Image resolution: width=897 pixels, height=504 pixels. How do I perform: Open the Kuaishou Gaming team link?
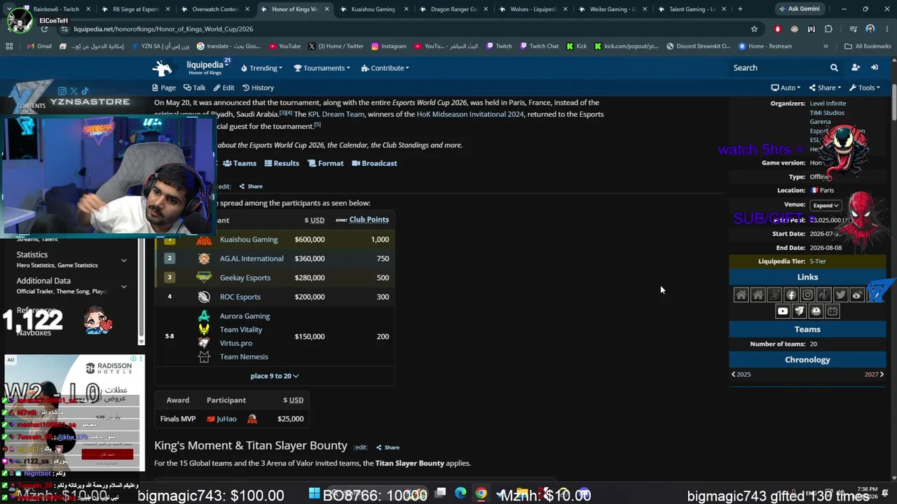[x=249, y=239]
